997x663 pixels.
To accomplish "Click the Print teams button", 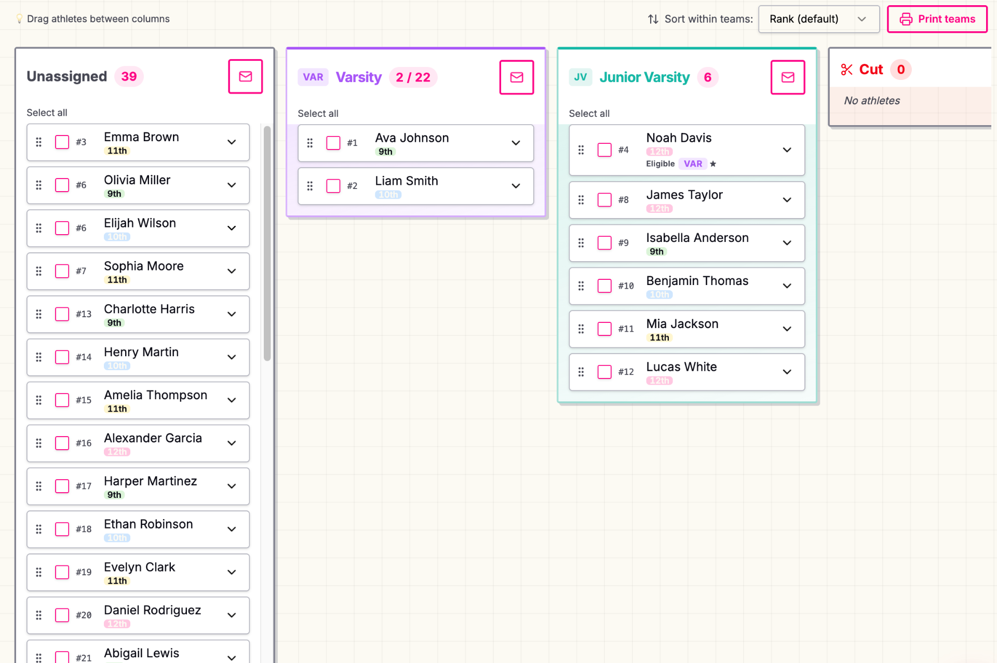I will point(937,19).
